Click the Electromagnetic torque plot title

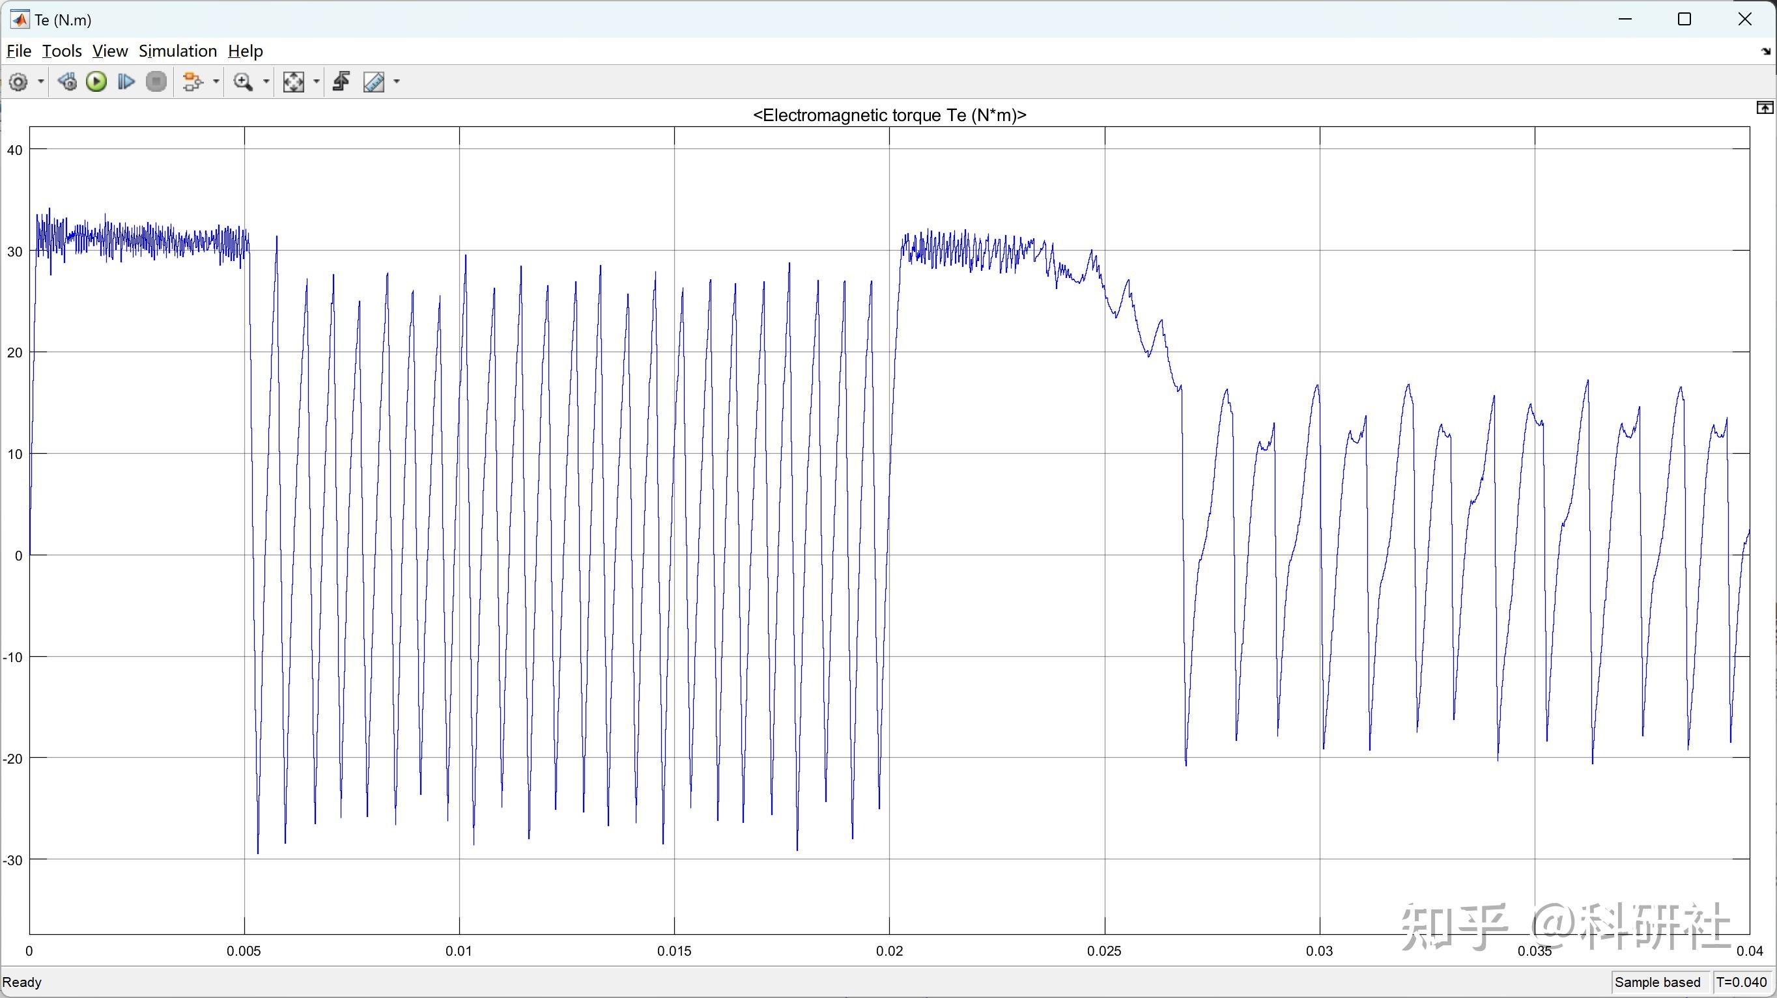click(x=889, y=115)
